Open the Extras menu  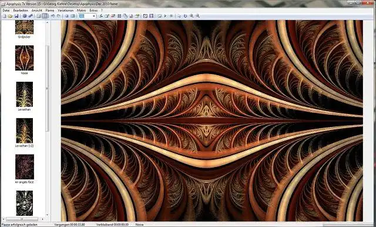pos(93,11)
